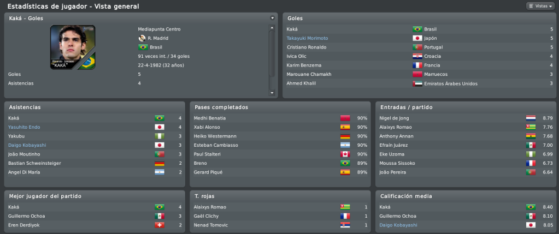Click the scroll-up arrow in Kaká panel

click(x=272, y=27)
